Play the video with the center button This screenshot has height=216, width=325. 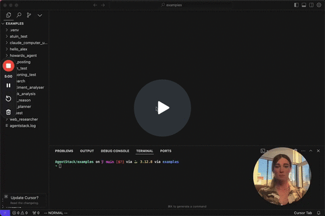(162, 108)
